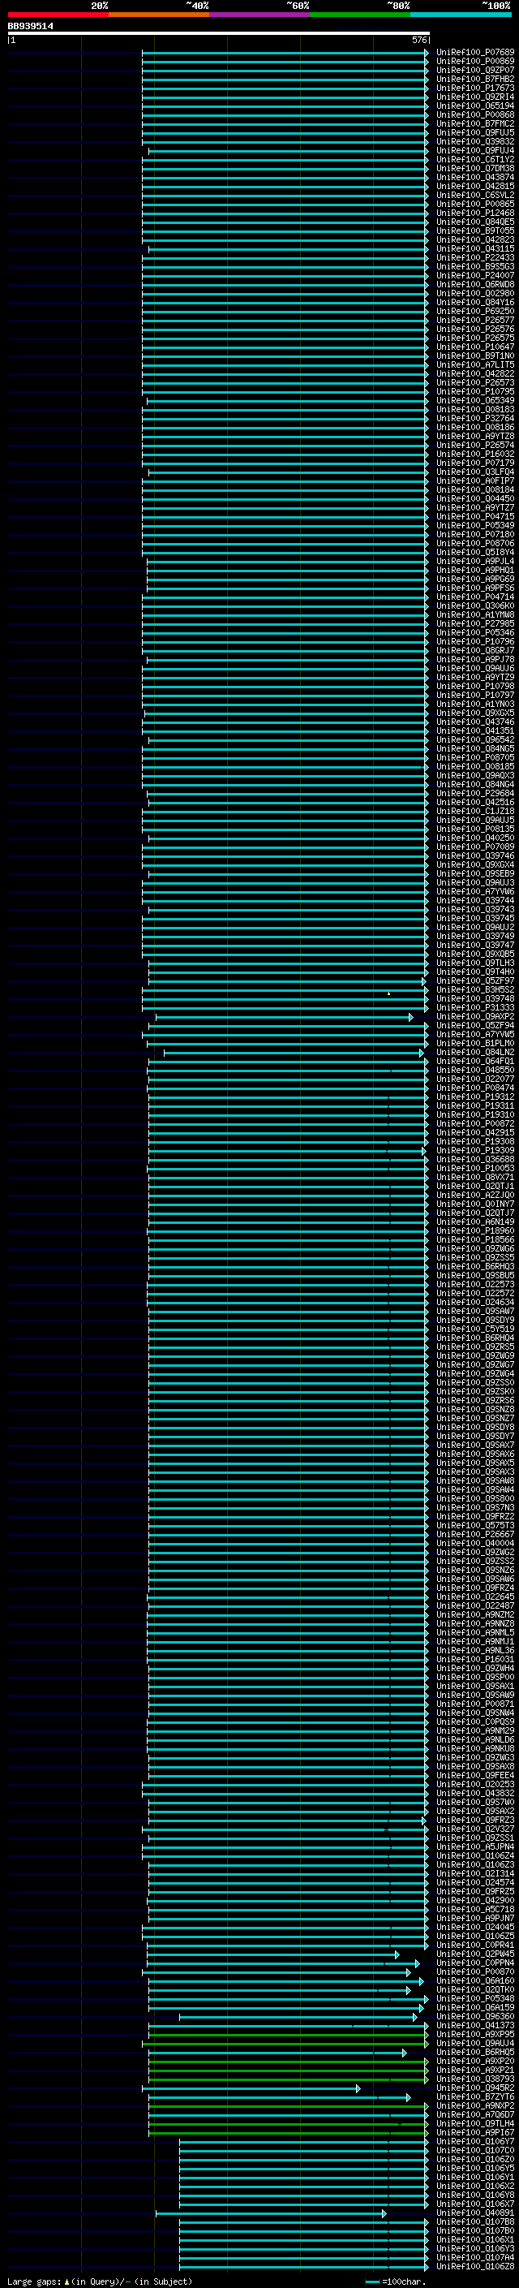
Task: Click the orange ~40% identity legend bar
Action: (159, 15)
